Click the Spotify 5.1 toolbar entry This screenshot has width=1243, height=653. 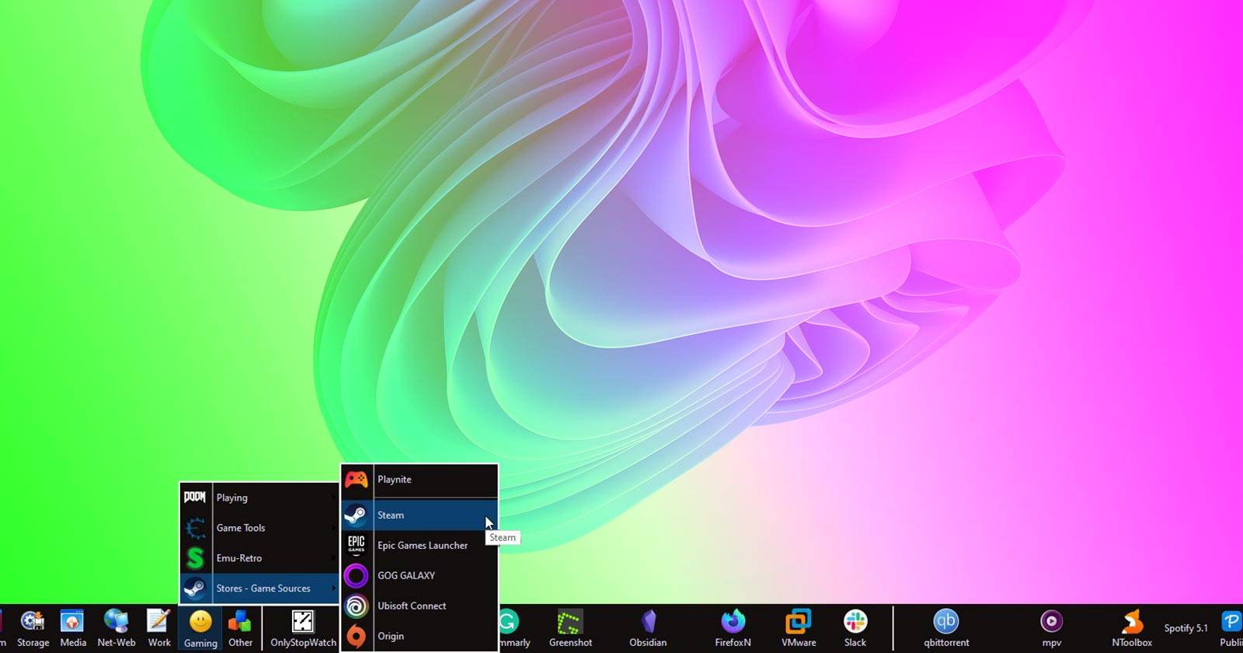pyautogui.click(x=1186, y=628)
